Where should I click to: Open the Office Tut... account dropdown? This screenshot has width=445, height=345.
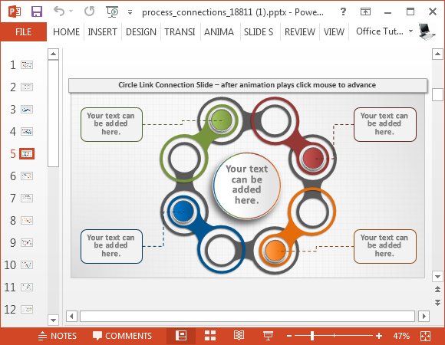384,31
